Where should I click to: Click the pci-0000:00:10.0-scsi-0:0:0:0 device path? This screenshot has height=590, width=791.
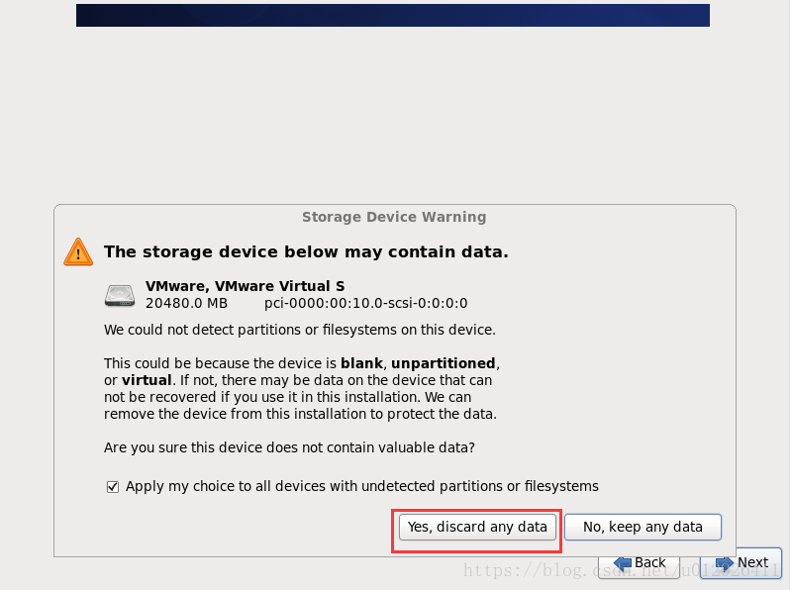point(365,303)
